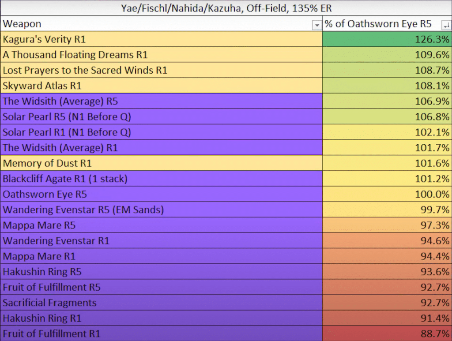Image resolution: width=452 pixels, height=341 pixels.
Task: Select the Oathsworn Eye R5 weapon cell
Action: pyautogui.click(x=162, y=195)
